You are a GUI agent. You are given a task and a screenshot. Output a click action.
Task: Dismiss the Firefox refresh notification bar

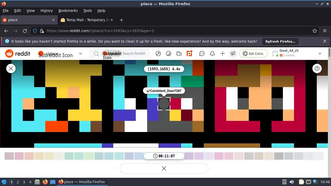pyautogui.click(x=325, y=41)
